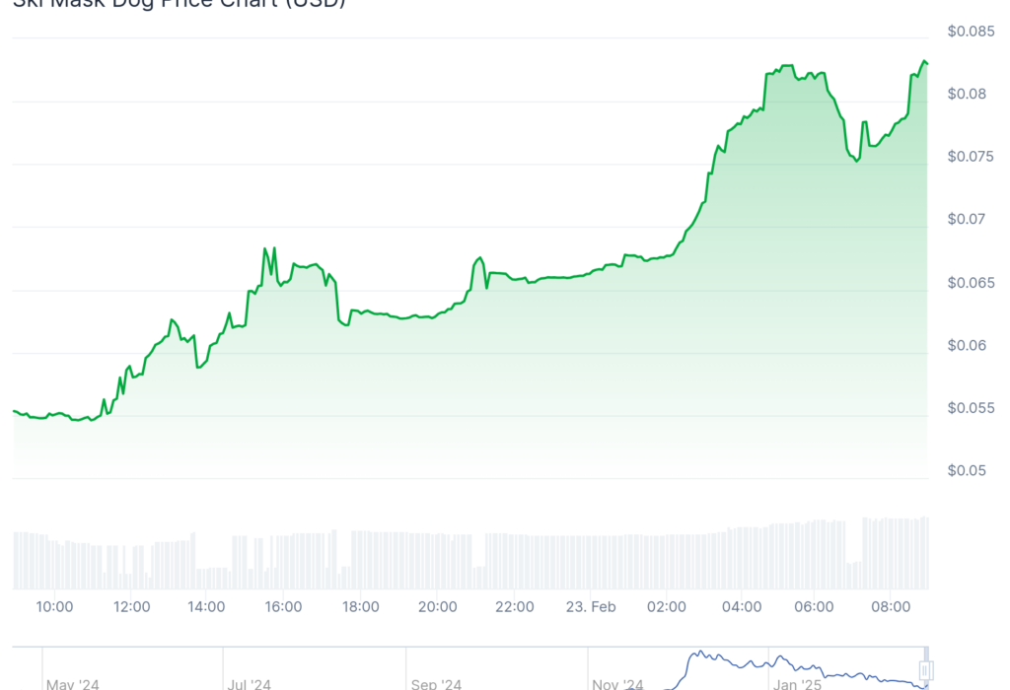Click the first price point at the line's left end
This screenshot has width=1010, height=690.
click(x=14, y=411)
